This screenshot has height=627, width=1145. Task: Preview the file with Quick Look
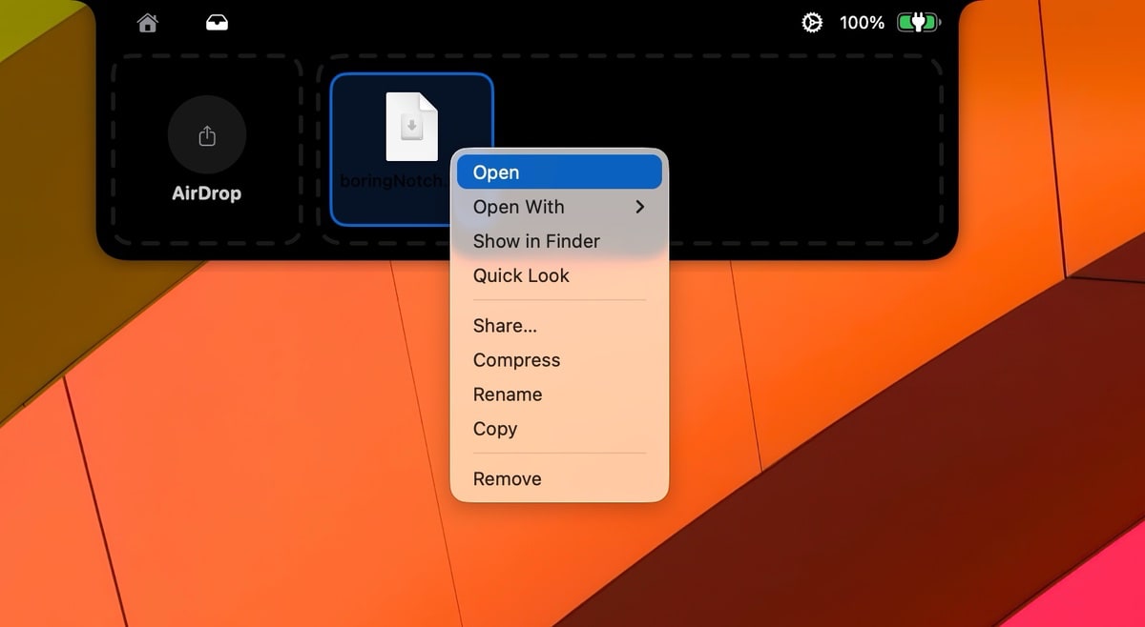(x=521, y=275)
